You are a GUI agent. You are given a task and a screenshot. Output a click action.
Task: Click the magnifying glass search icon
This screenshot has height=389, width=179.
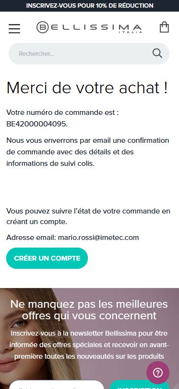[x=157, y=53]
